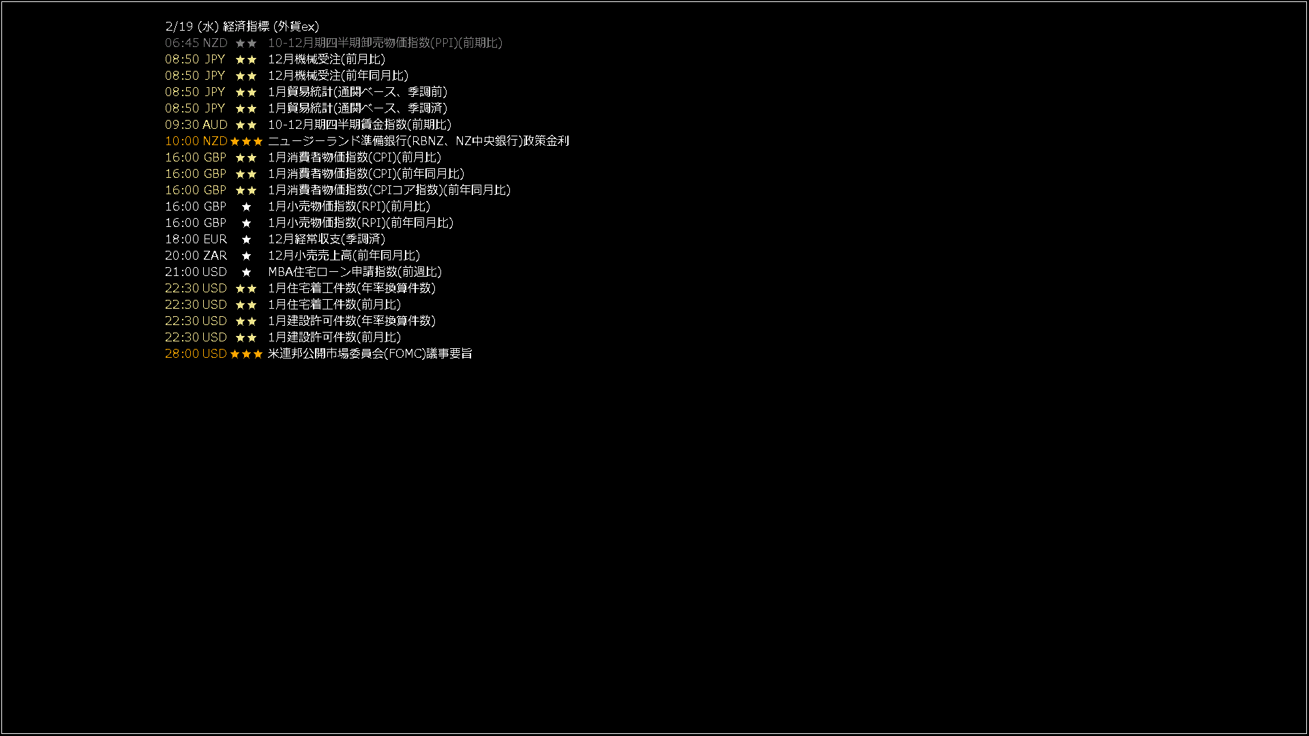Select the header 2/19 (水) 経済指標 (外貨ex)

coord(242,27)
